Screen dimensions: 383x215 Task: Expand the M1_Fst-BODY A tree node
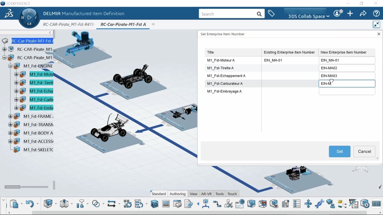tap(10, 133)
